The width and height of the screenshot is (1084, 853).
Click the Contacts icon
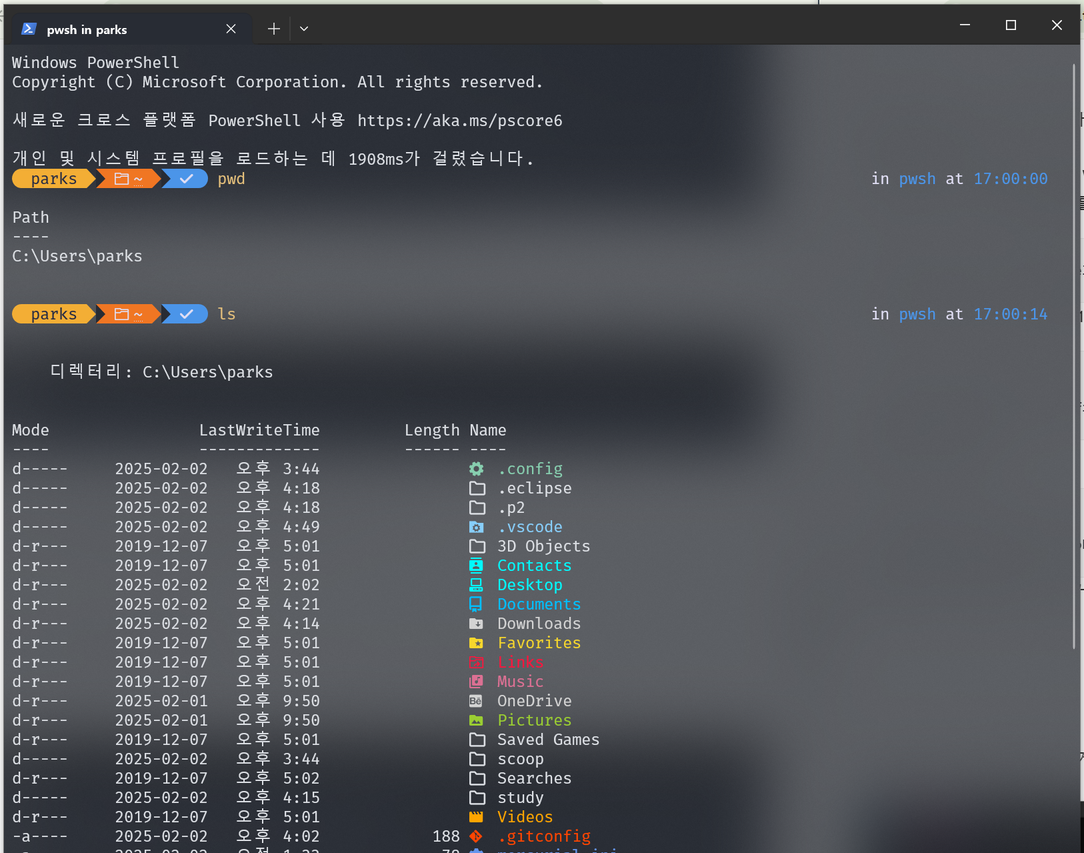click(476, 566)
